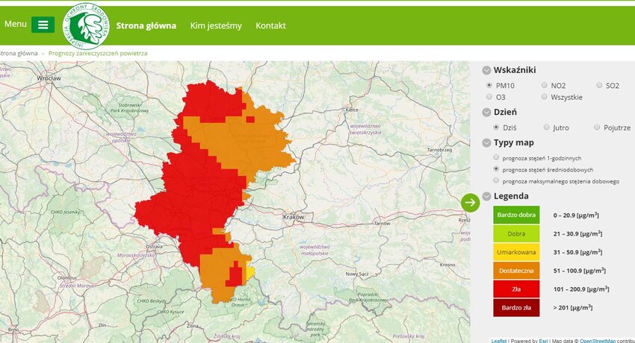Viewport: 635px width, 343px height.
Task: Open the Kontakt menu item
Action: [270, 25]
